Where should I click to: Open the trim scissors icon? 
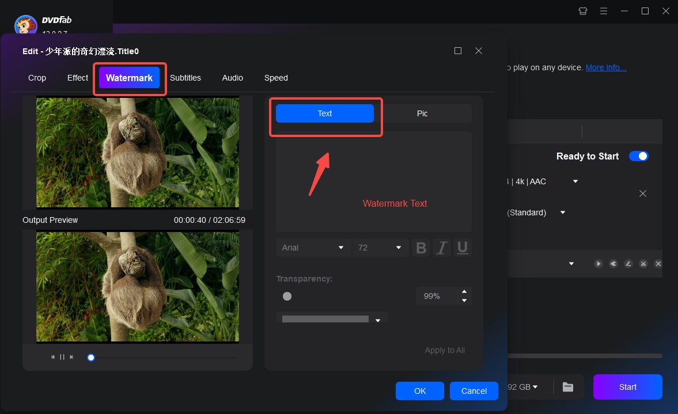(x=643, y=264)
